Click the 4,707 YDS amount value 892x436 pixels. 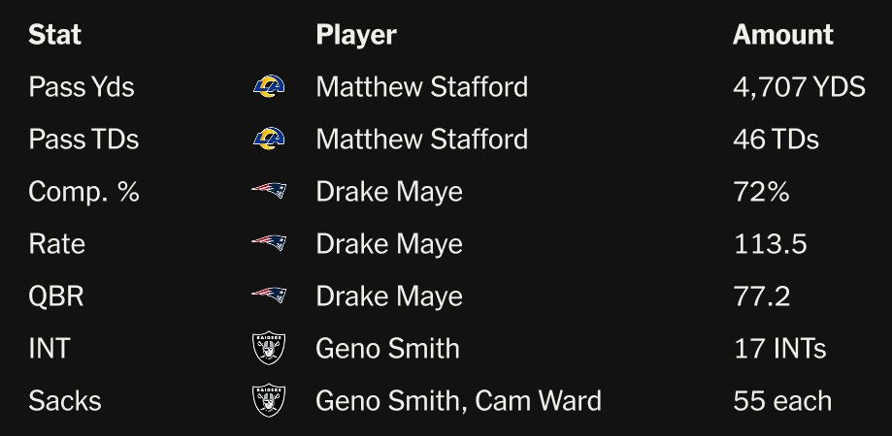tap(798, 87)
